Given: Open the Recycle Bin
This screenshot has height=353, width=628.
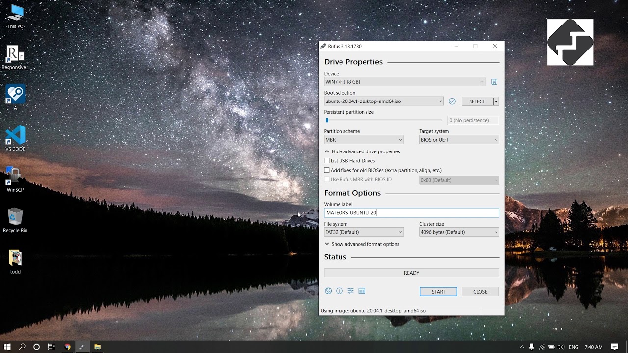Looking at the screenshot, I should pyautogui.click(x=15, y=220).
